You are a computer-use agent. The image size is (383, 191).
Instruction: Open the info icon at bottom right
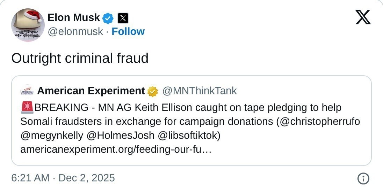coord(363,179)
